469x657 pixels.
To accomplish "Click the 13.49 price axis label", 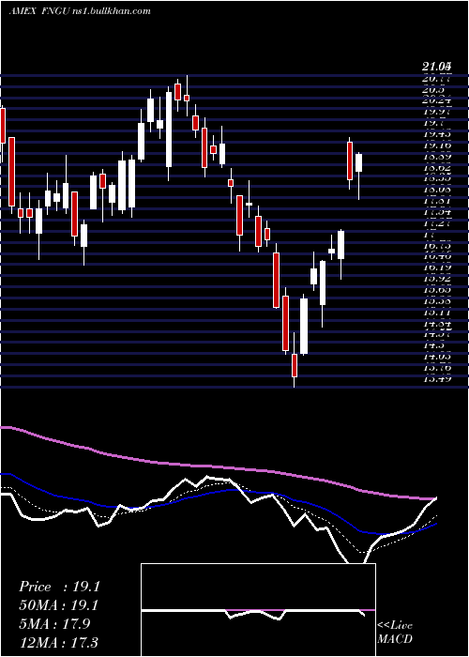I will [437, 379].
